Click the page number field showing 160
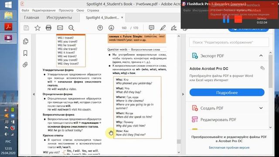This screenshot has height=157, width=279. [x=124, y=28]
